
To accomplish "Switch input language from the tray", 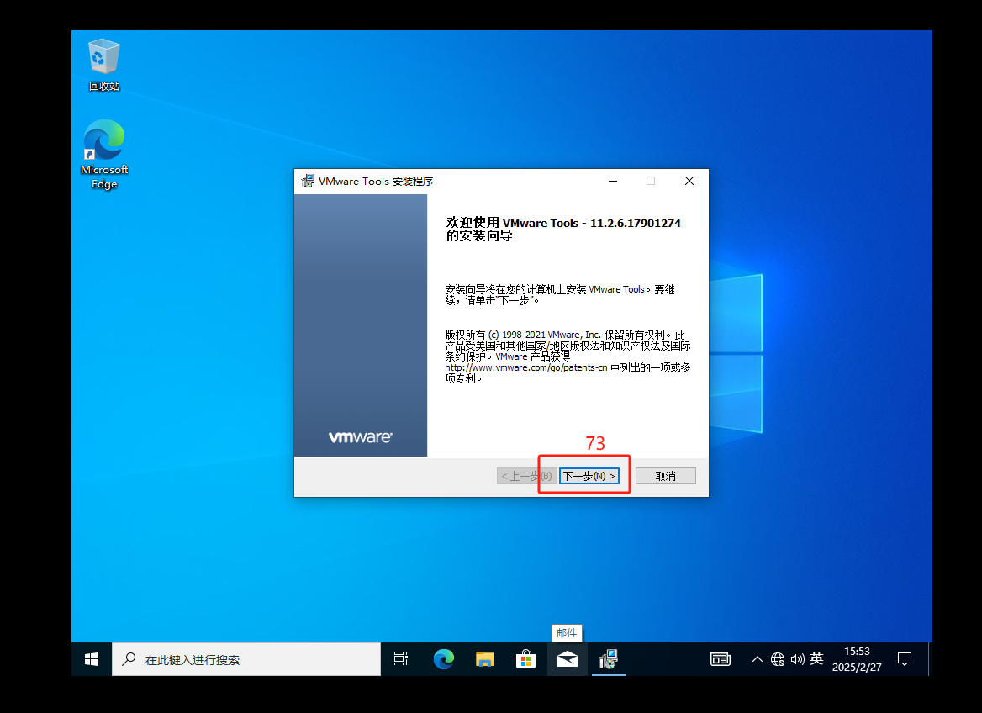I will tap(816, 659).
